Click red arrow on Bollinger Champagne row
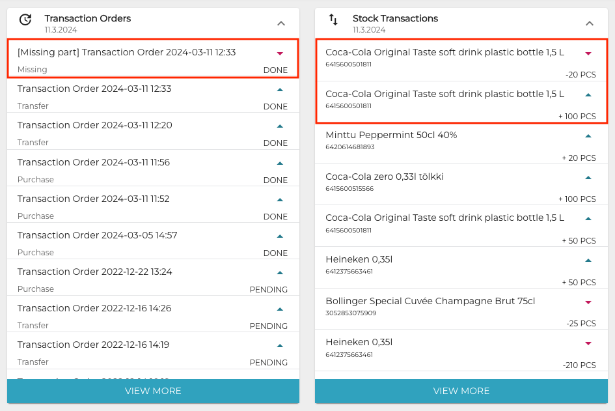Viewport: 615px width, 411px height. click(588, 302)
